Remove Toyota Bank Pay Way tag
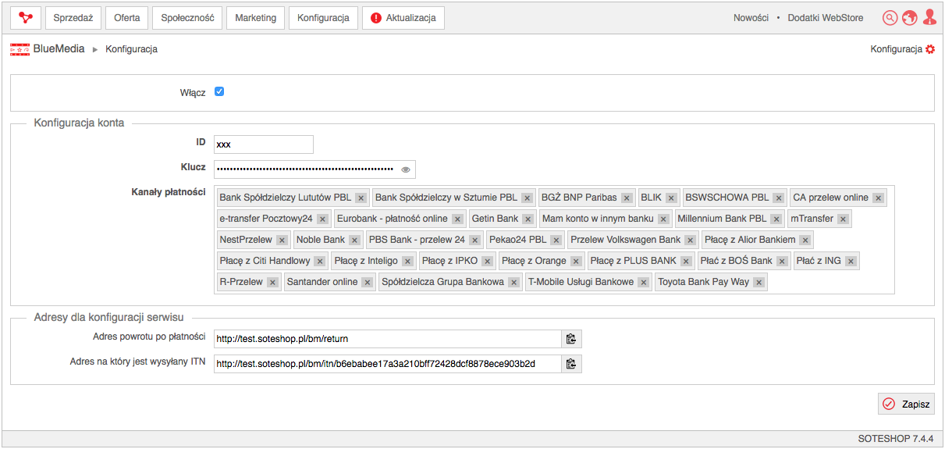 point(758,283)
